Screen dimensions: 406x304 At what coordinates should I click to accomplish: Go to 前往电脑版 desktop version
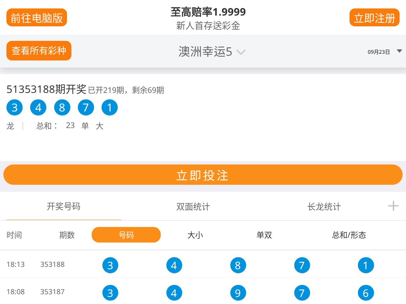[x=37, y=18]
